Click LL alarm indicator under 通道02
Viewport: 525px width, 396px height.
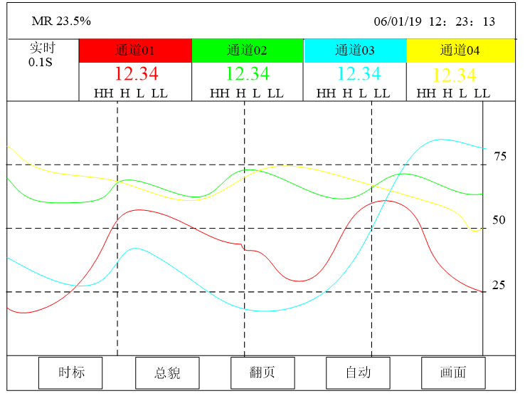[x=275, y=93]
